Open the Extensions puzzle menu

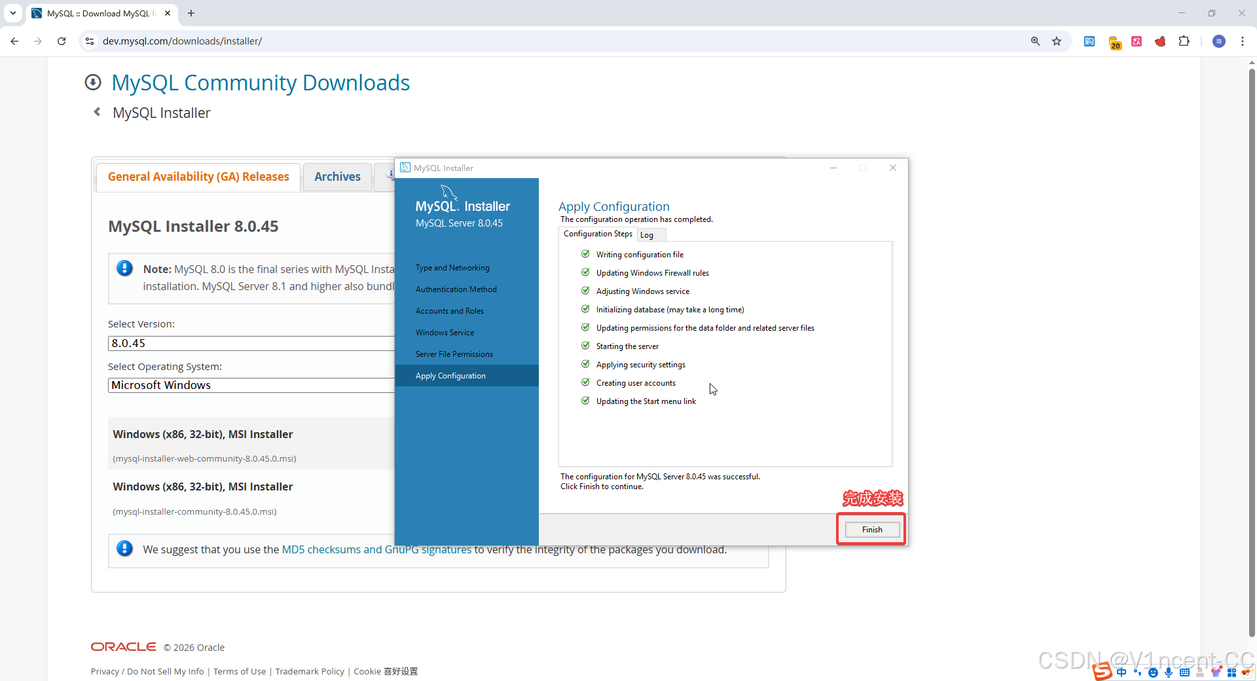coord(1184,41)
